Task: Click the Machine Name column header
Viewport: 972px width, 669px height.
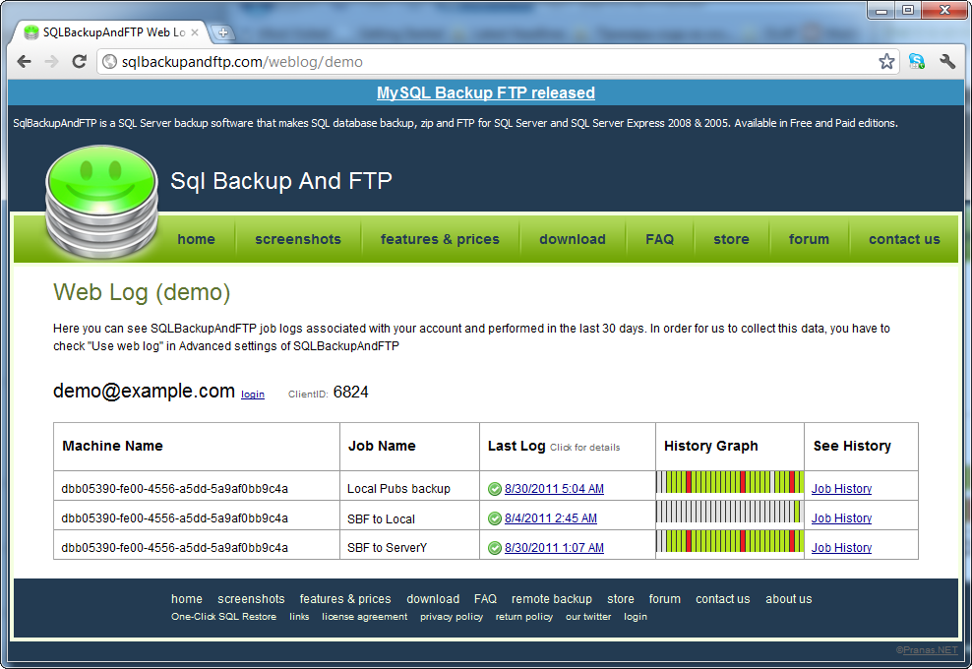Action: click(113, 447)
